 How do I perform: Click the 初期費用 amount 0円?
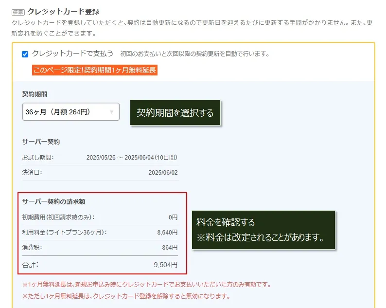coord(173,217)
